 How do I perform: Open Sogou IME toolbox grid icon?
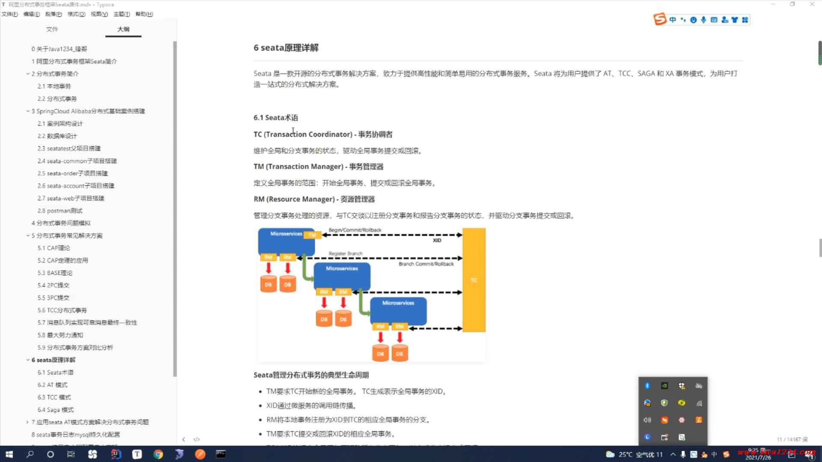745,20
